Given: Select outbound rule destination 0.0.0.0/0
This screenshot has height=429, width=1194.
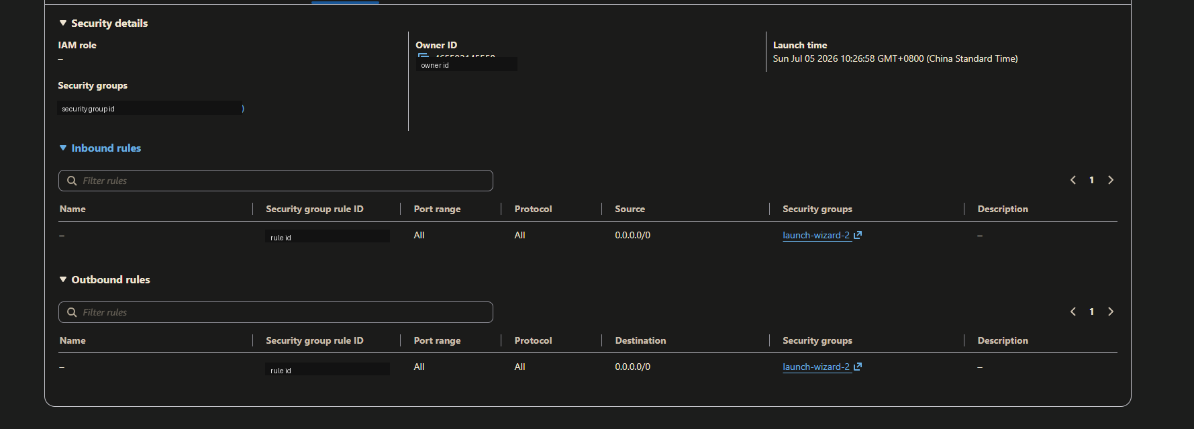Looking at the screenshot, I should click(x=633, y=367).
